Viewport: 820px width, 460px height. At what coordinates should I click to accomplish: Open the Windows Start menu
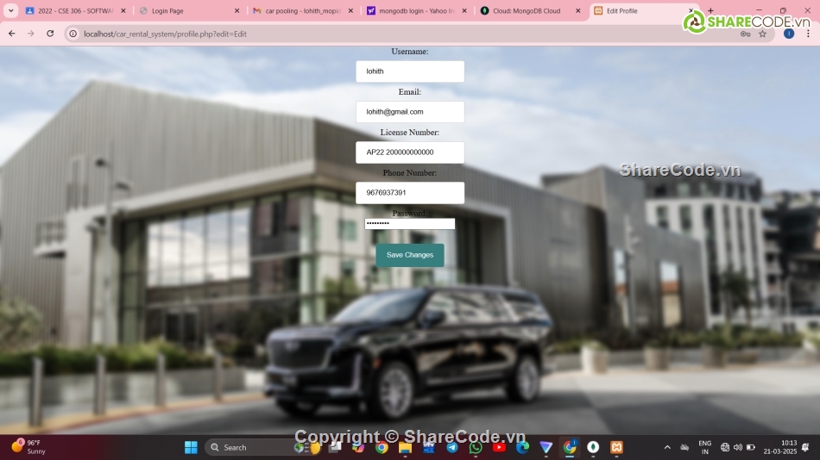[x=191, y=447]
